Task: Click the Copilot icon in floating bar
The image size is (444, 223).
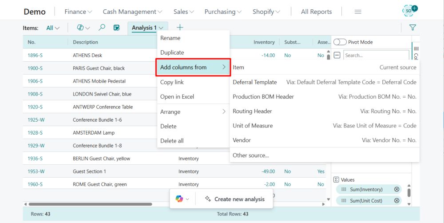Action: click(x=179, y=199)
